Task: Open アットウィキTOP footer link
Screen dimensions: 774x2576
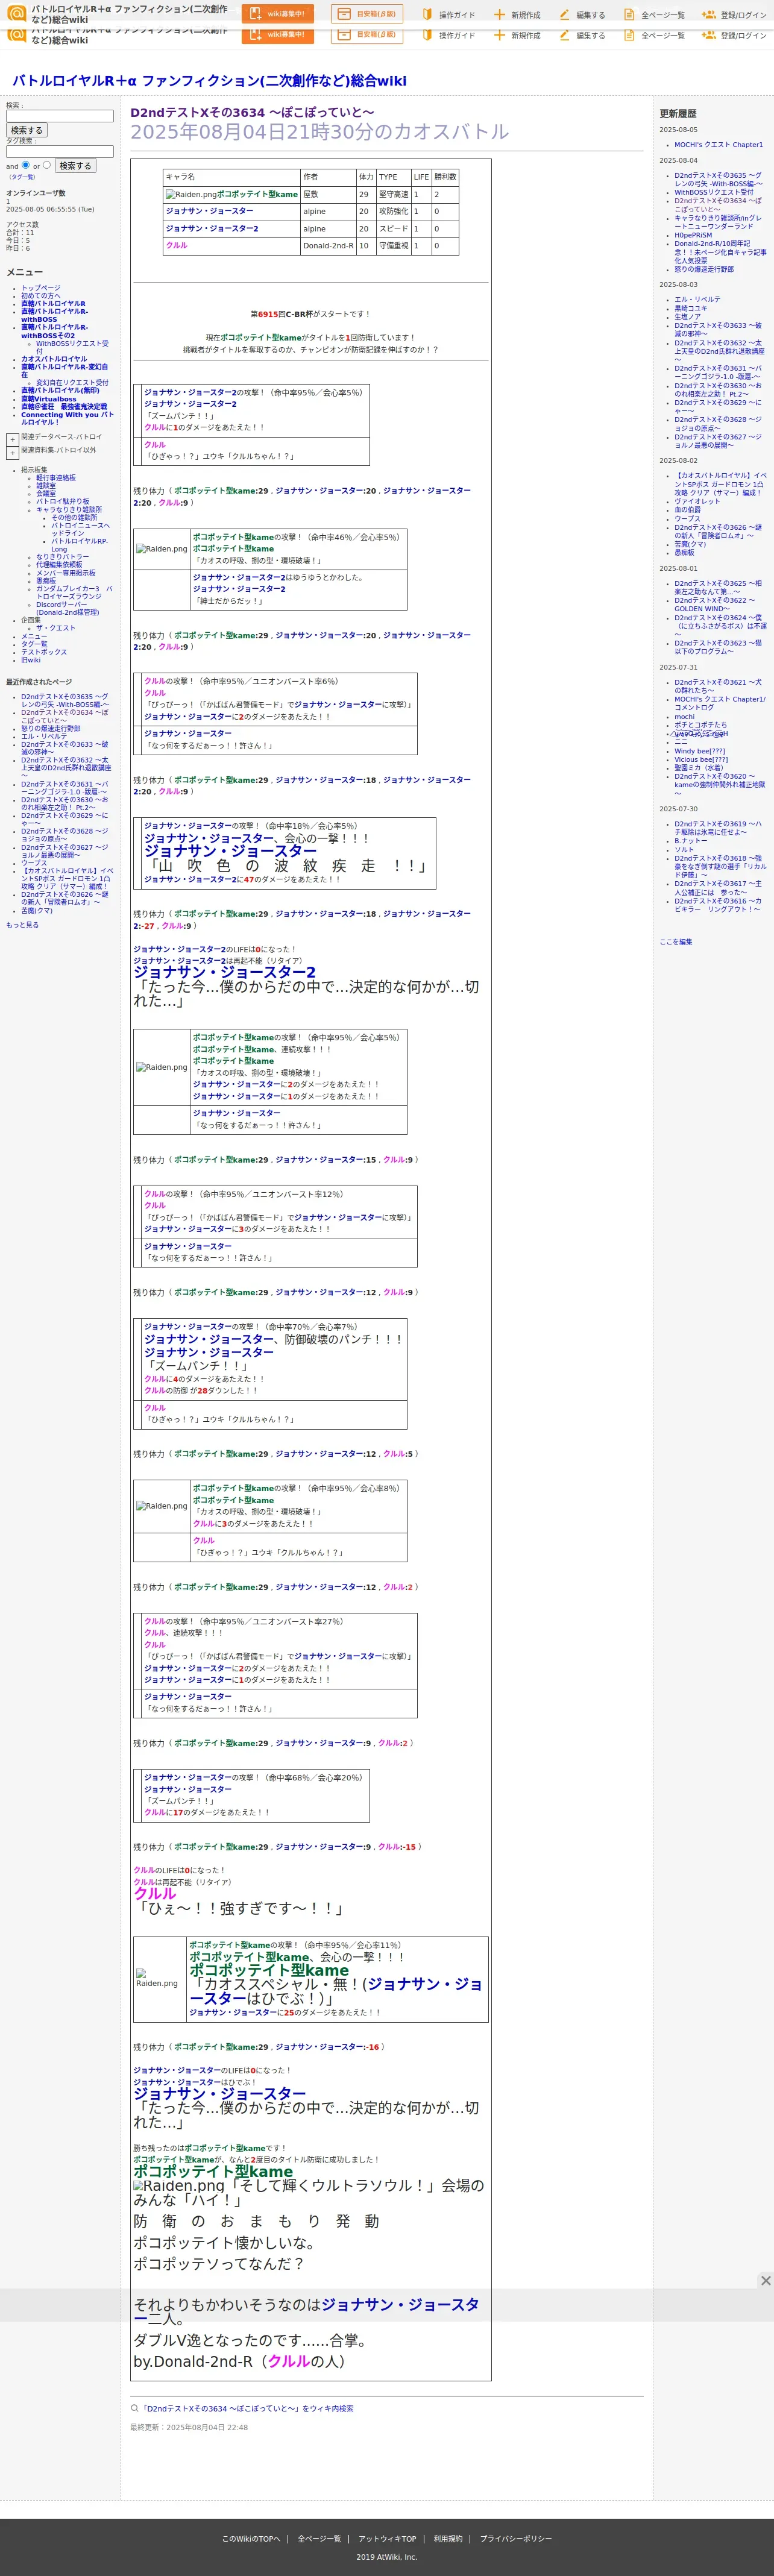Action: [x=387, y=2539]
